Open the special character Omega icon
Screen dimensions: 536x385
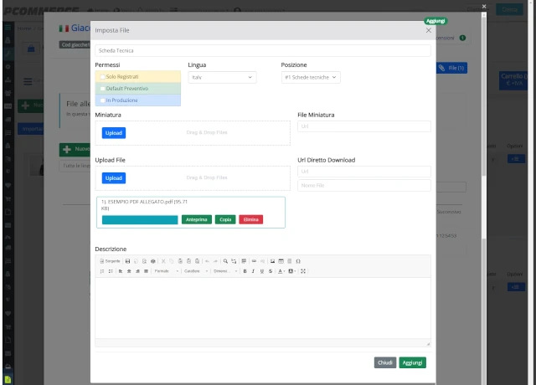[298, 261]
